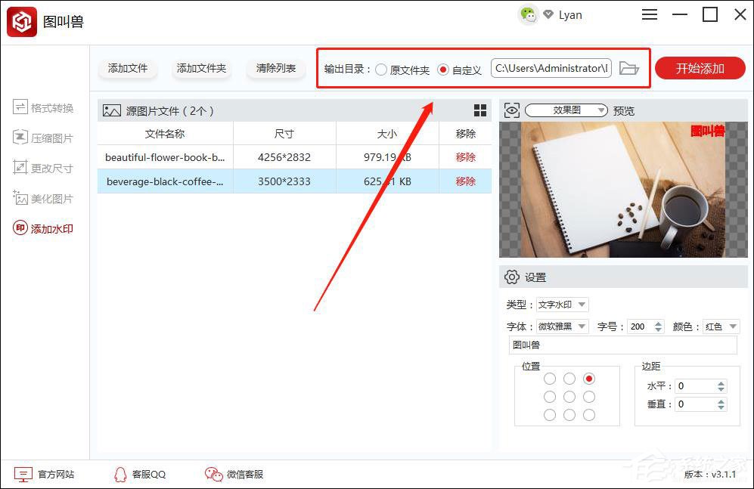Choose the top-right watermark position
This screenshot has width=754, height=489.
(x=588, y=378)
